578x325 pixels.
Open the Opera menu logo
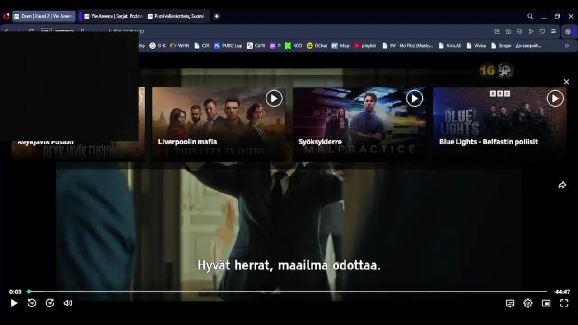[6, 16]
